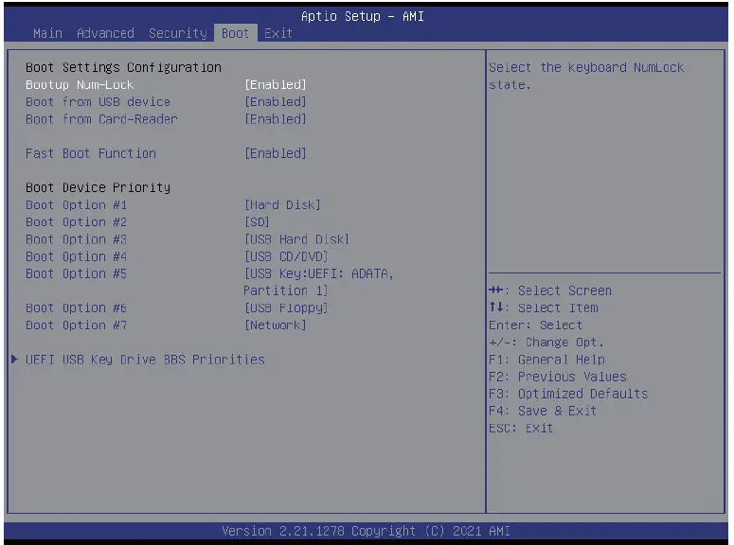Open Boot Option #6 USB Floppy dropdown
This screenshot has width=734, height=545.
tap(286, 308)
